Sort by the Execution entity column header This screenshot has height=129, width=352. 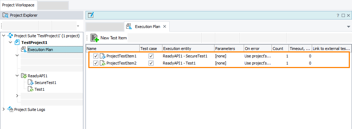188,49
